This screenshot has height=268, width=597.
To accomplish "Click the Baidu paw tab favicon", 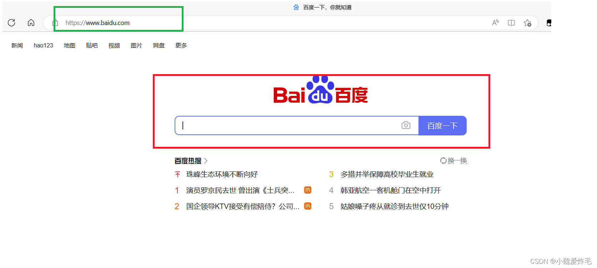I will (x=296, y=7).
